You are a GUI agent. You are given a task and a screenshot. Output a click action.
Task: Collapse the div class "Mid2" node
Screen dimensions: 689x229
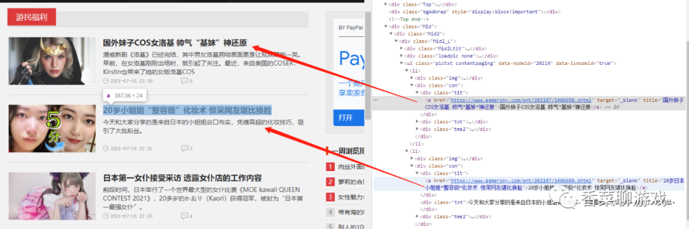[x=391, y=34]
